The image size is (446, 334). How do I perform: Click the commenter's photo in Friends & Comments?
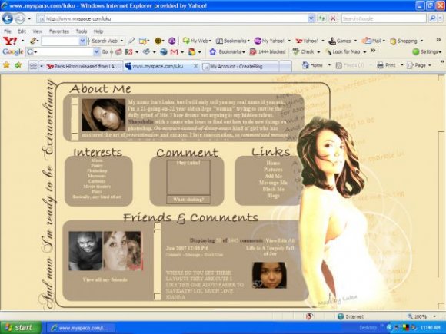point(269,275)
